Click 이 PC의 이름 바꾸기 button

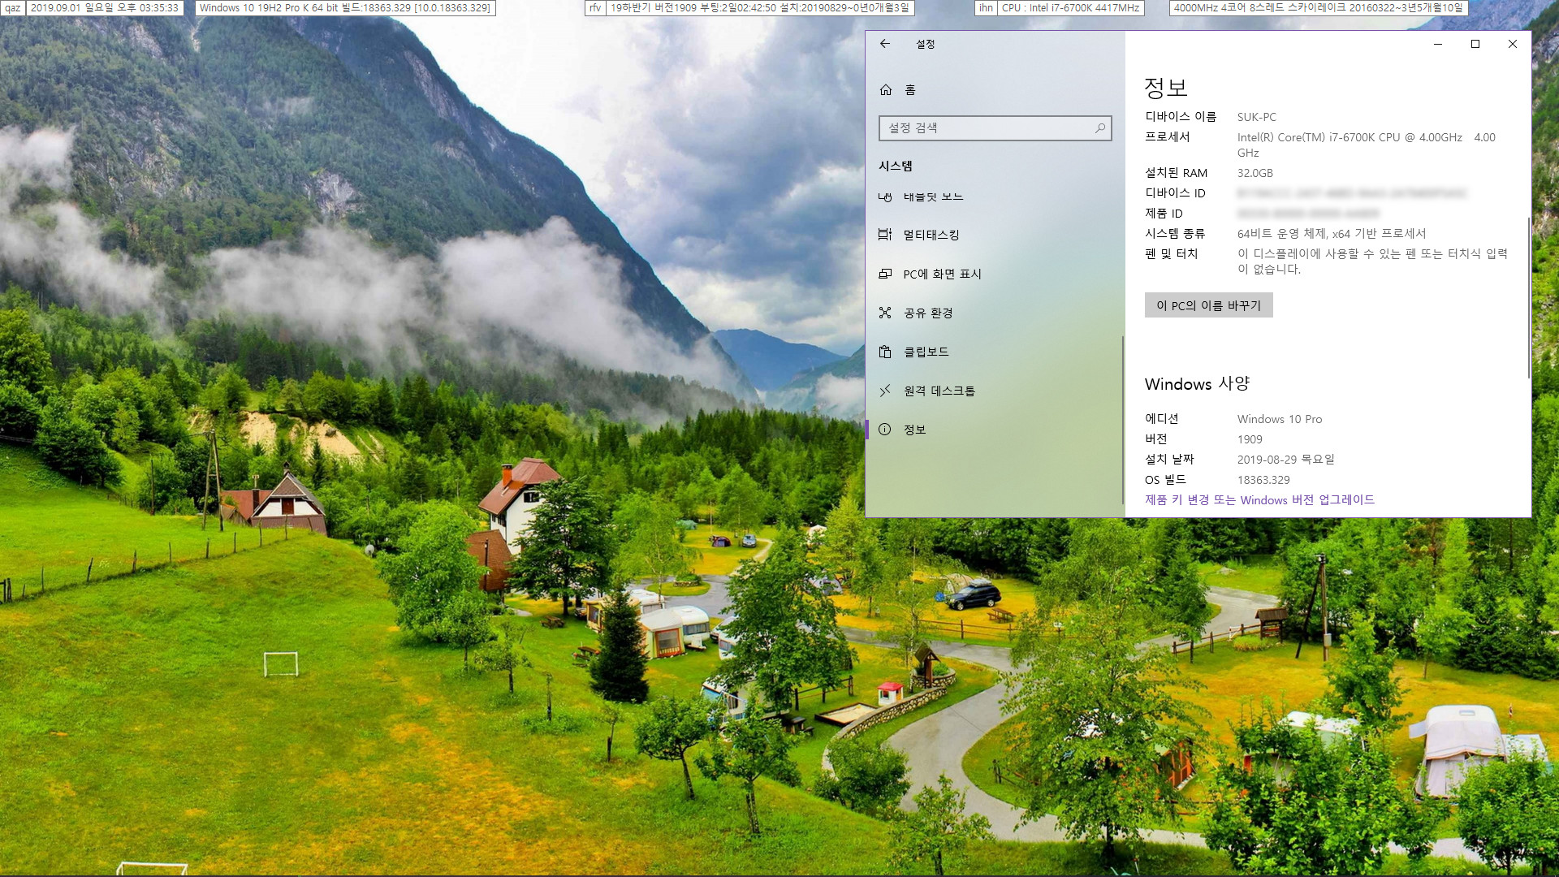point(1208,305)
